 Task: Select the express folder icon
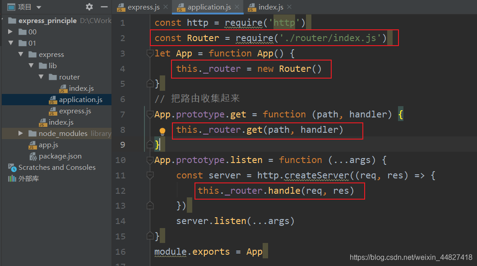click(32, 54)
